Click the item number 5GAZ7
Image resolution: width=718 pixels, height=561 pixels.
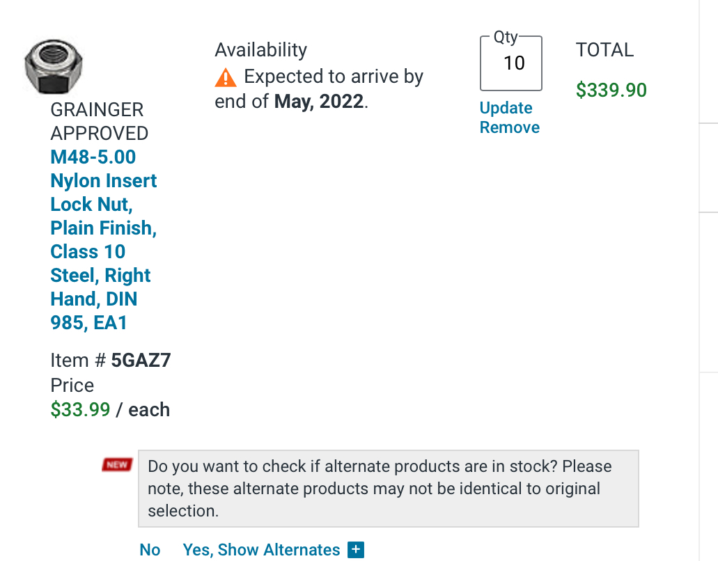[141, 361]
